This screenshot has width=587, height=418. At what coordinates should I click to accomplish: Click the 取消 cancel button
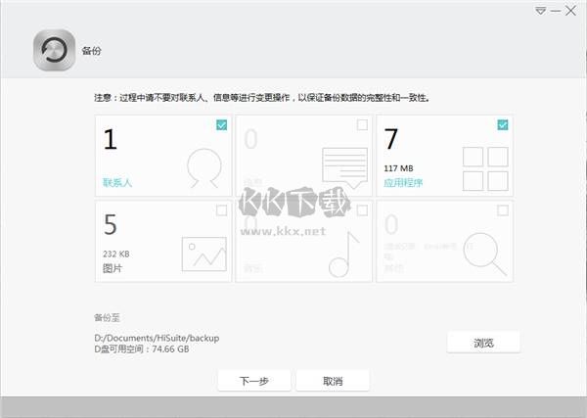click(x=333, y=381)
